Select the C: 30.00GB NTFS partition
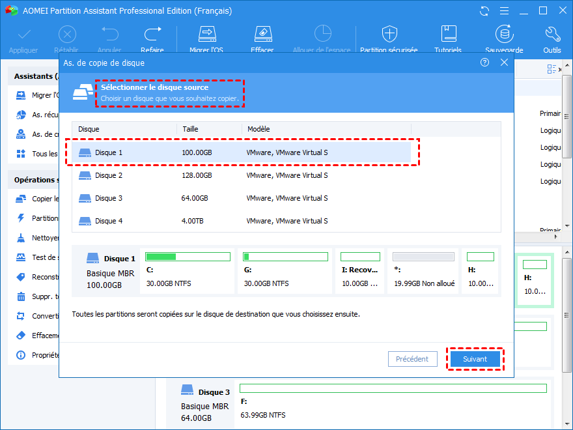573x430 pixels. pos(188,271)
